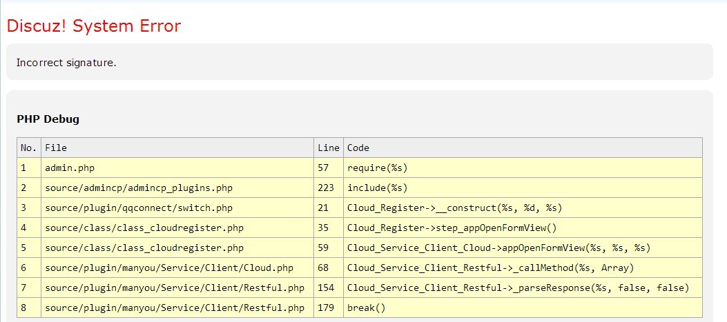This screenshot has width=727, height=322.
Task: Select the "File" column header
Action: 56,148
